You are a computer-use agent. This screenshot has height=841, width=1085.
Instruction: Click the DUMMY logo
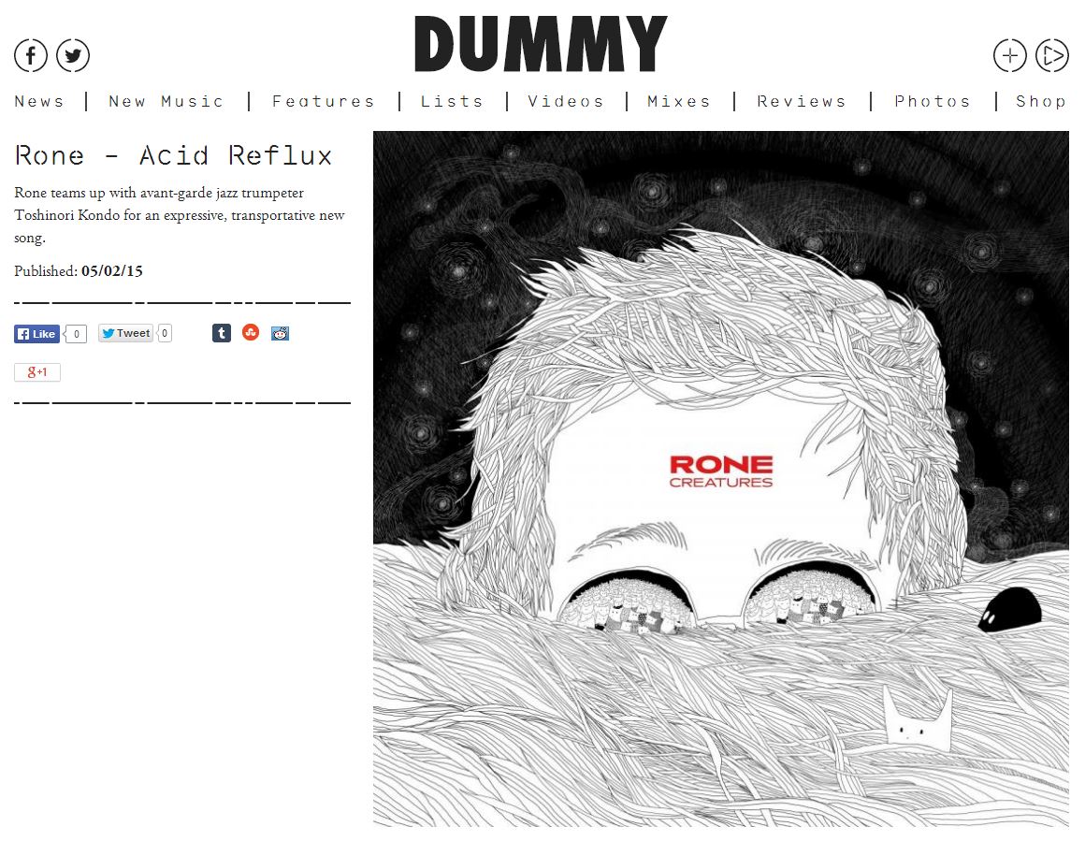coord(541,44)
